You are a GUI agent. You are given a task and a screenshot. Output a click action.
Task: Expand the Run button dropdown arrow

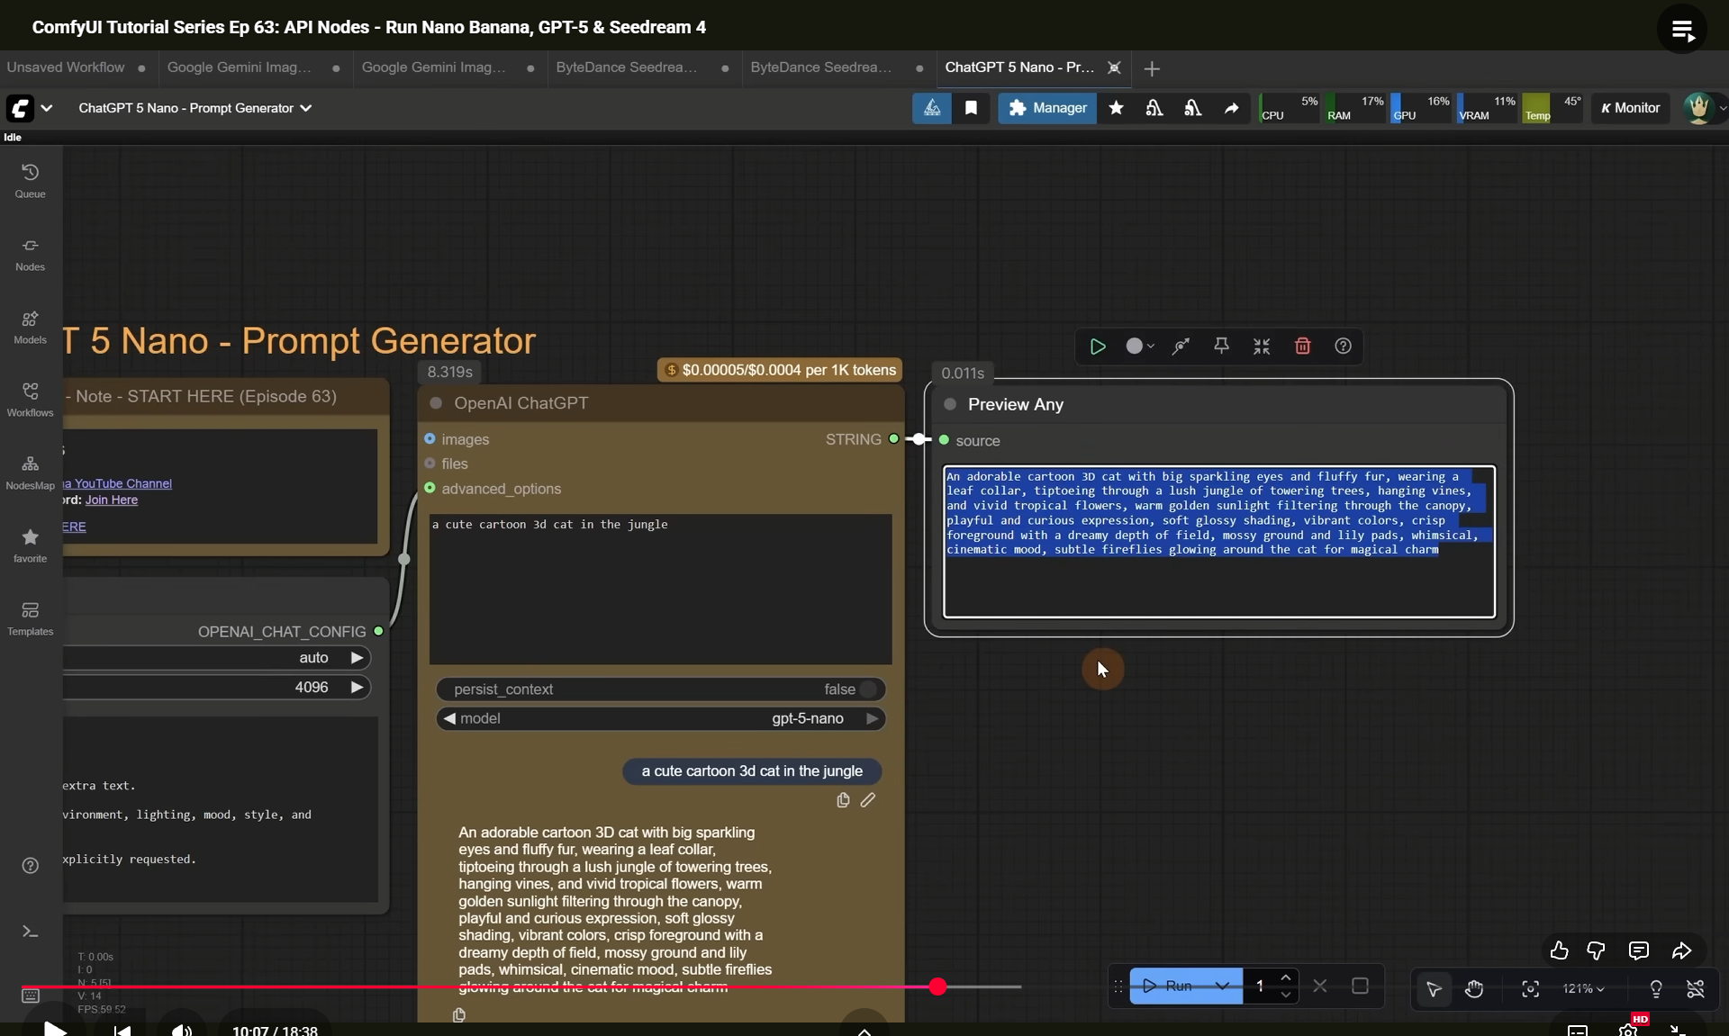point(1222,986)
